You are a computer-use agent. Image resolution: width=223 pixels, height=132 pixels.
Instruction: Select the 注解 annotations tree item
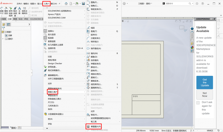10,35
